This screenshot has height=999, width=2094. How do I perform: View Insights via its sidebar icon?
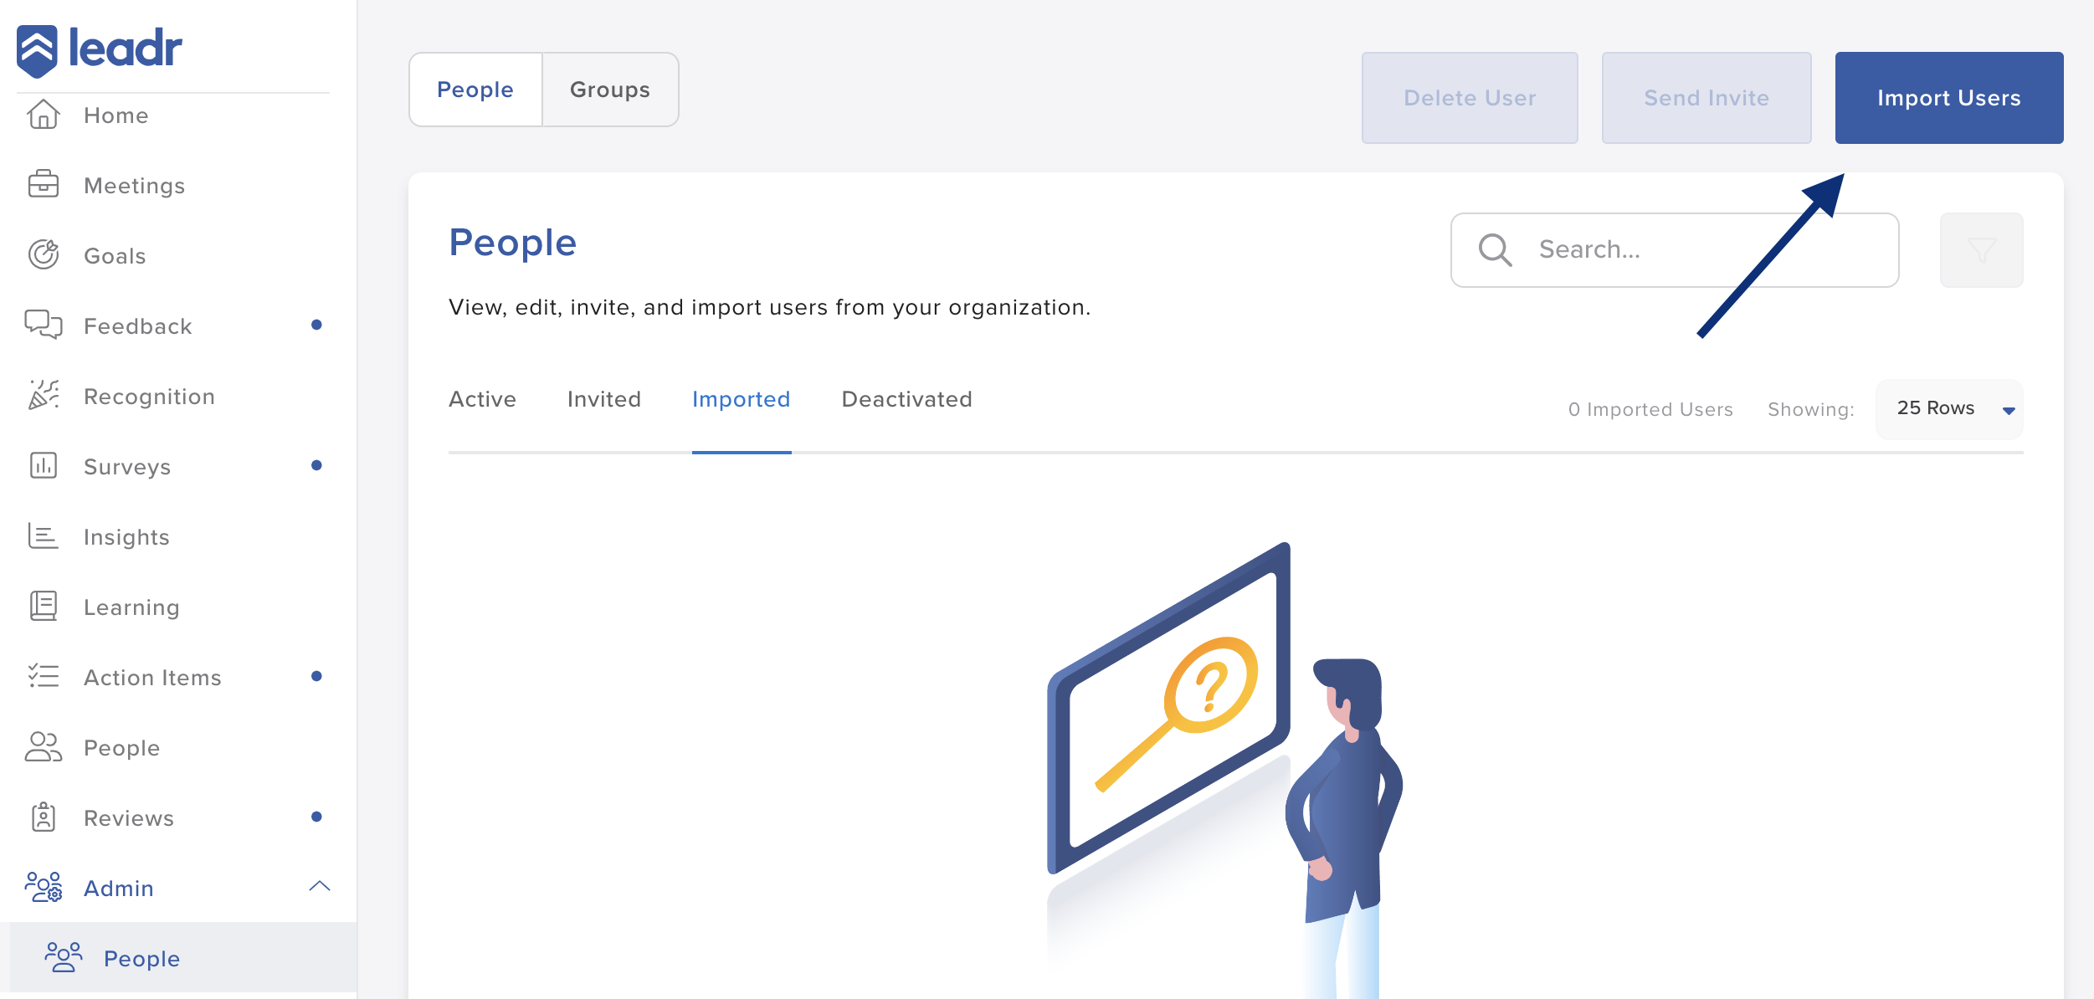point(44,536)
